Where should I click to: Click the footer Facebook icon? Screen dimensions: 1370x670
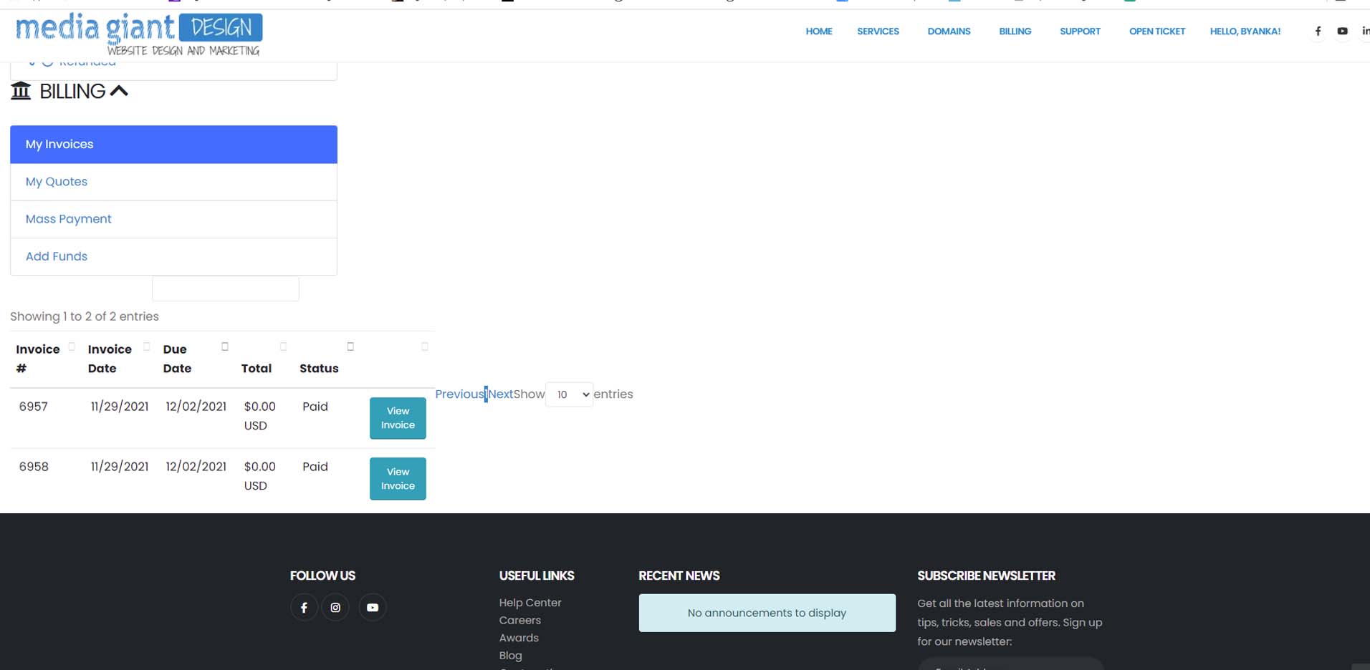click(x=304, y=608)
